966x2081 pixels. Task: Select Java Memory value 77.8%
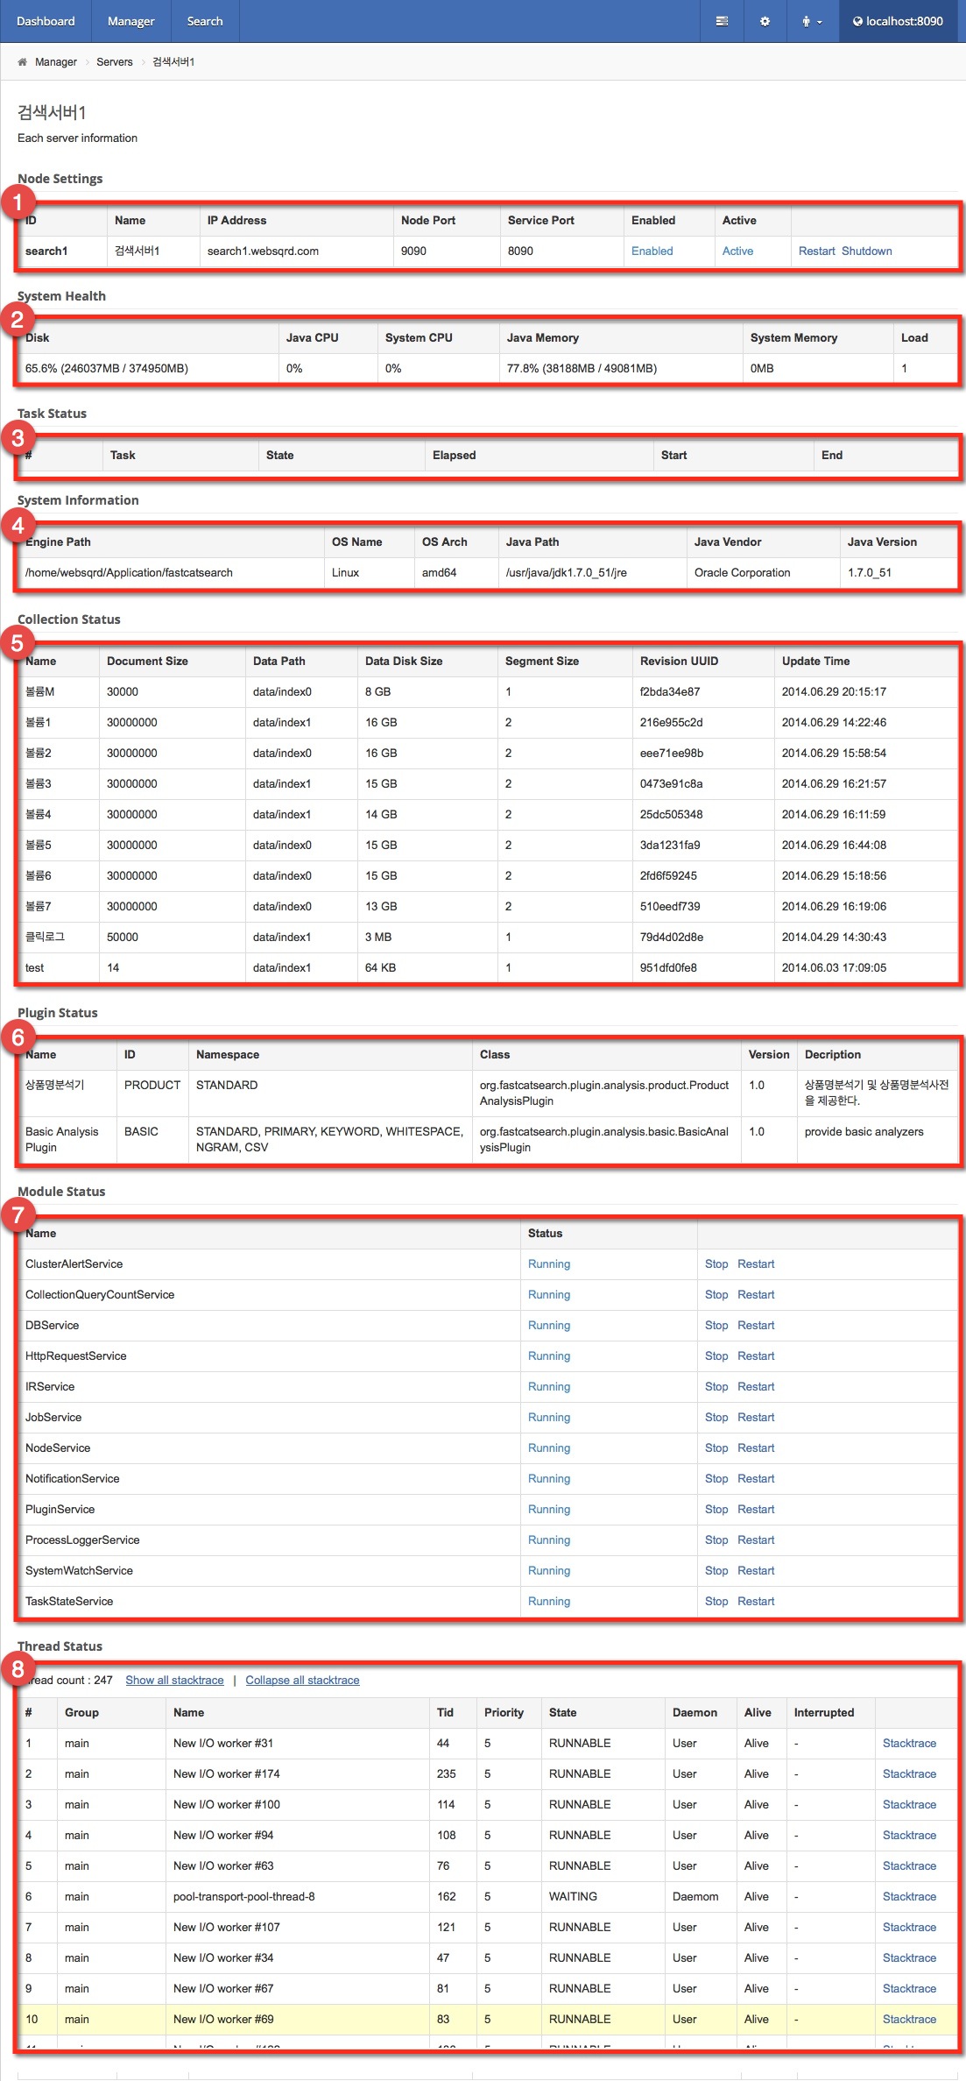click(x=582, y=369)
